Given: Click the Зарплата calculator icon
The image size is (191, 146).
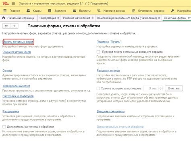Looking at the screenshot, I should [x=50, y=11].
